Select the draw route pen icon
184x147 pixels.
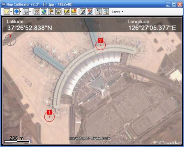pyautogui.click(x=83, y=12)
